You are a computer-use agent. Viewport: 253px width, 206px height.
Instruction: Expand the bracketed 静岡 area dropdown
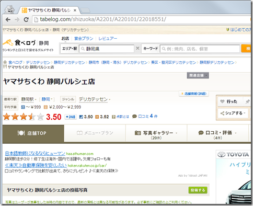point(47,99)
